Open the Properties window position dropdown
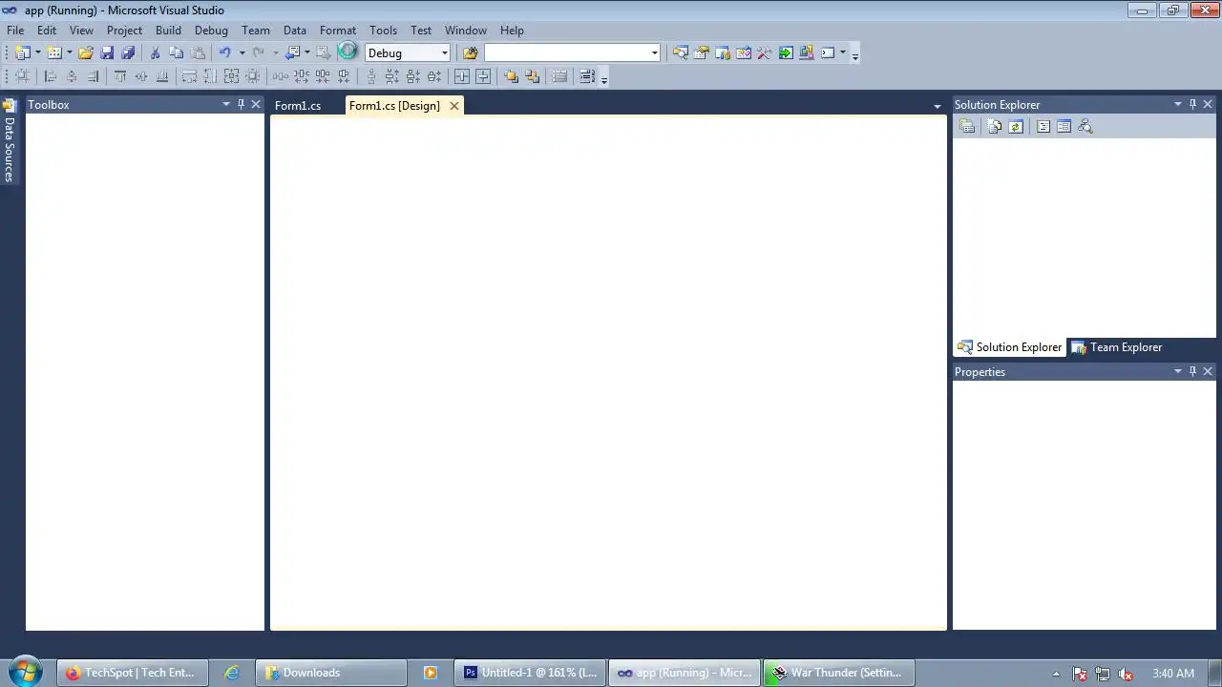 pos(1178,372)
